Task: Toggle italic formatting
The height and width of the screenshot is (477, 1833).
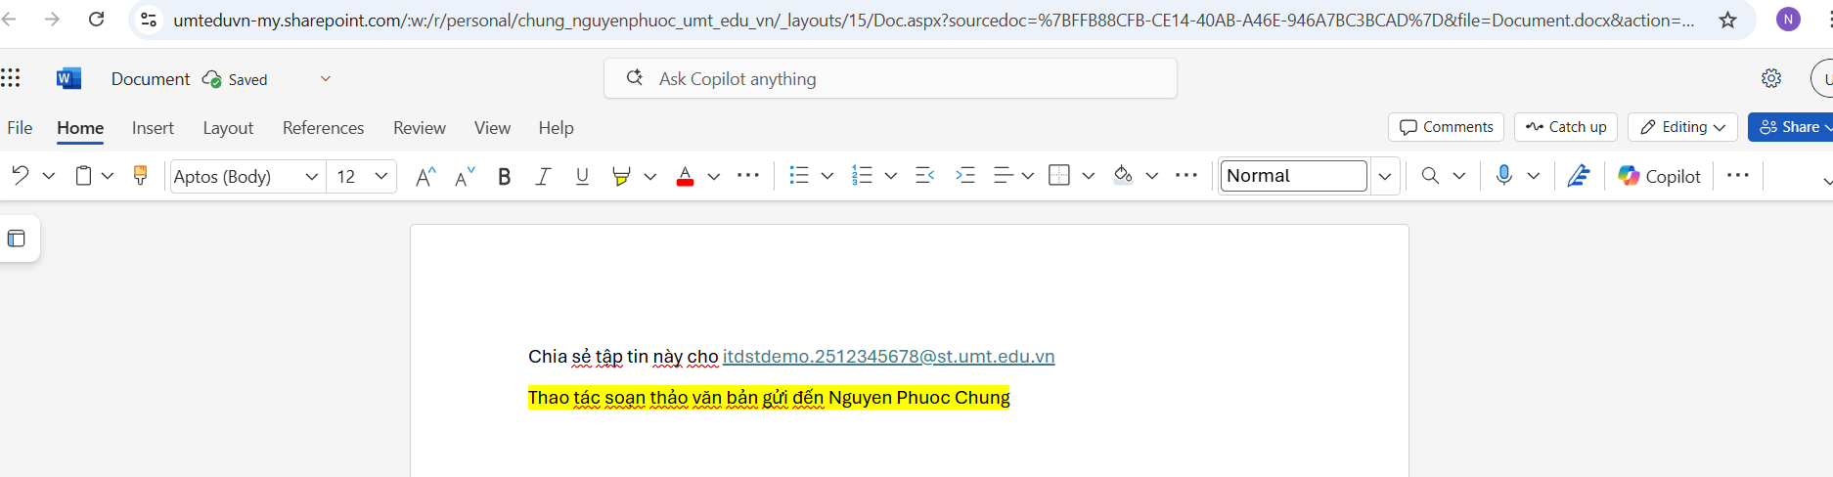Action: pyautogui.click(x=543, y=176)
